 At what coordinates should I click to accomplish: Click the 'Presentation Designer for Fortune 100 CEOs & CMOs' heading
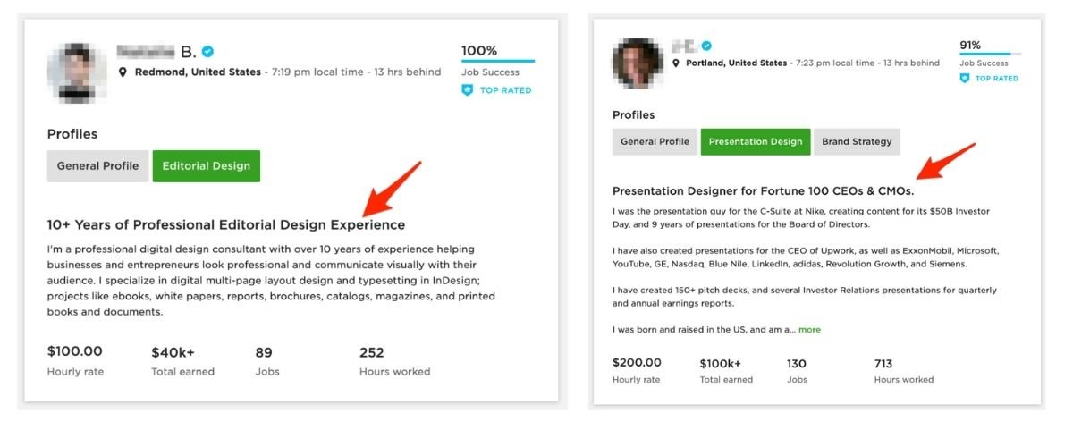point(763,191)
